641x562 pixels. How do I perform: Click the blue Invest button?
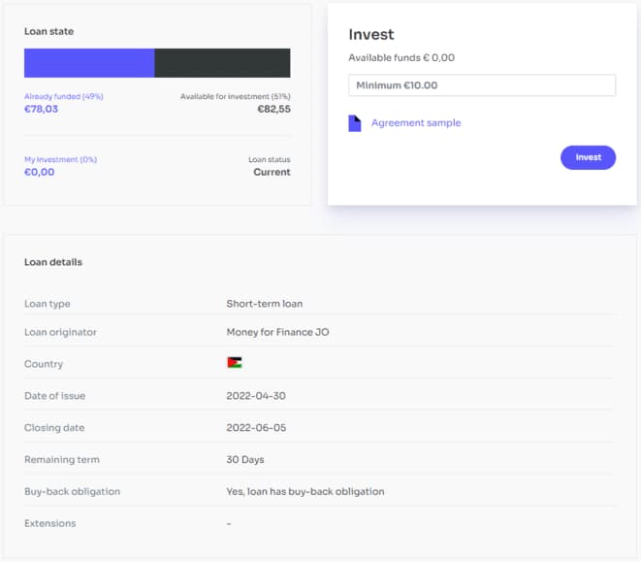[588, 157]
